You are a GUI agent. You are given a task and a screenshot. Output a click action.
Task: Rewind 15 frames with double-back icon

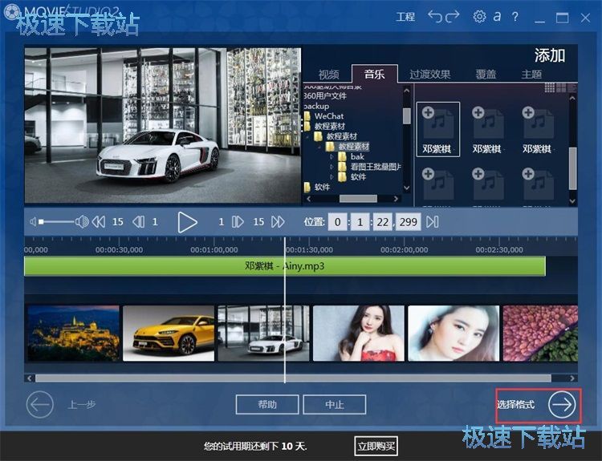(x=99, y=221)
